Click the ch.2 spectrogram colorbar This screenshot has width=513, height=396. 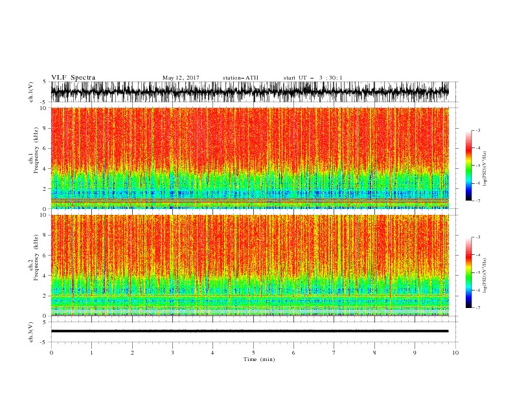(x=468, y=272)
